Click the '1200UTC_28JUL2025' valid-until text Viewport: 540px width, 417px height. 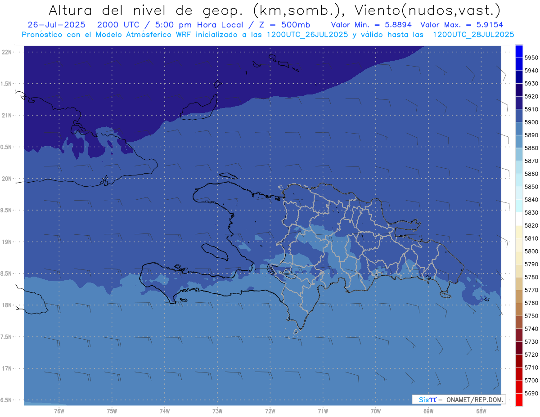[473, 34]
